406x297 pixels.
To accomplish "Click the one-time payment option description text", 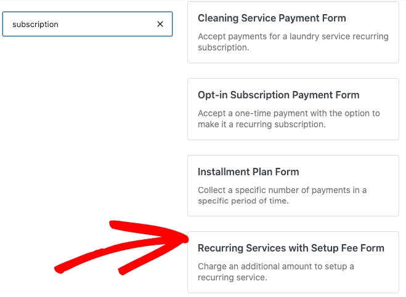I will click(x=289, y=119).
